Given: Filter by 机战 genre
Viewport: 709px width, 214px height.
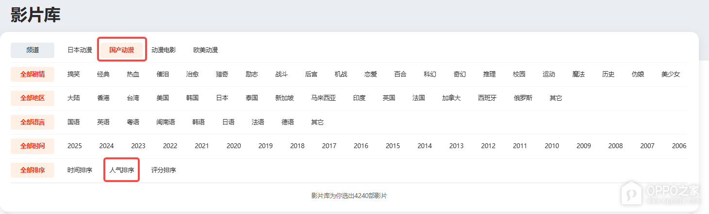Looking at the screenshot, I should (x=341, y=74).
